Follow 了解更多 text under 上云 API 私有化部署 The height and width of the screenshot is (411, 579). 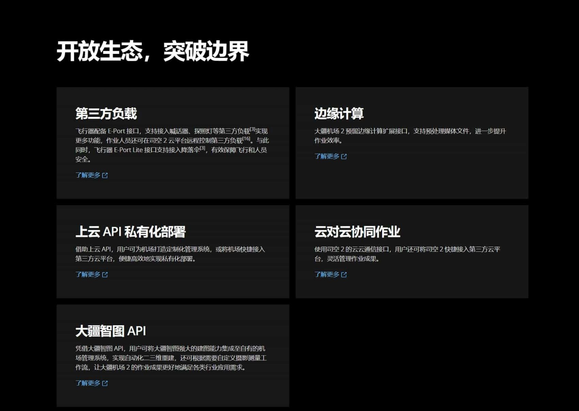click(x=88, y=275)
